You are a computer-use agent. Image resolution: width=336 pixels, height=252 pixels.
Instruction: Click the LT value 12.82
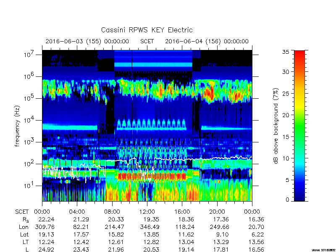pos(151,242)
